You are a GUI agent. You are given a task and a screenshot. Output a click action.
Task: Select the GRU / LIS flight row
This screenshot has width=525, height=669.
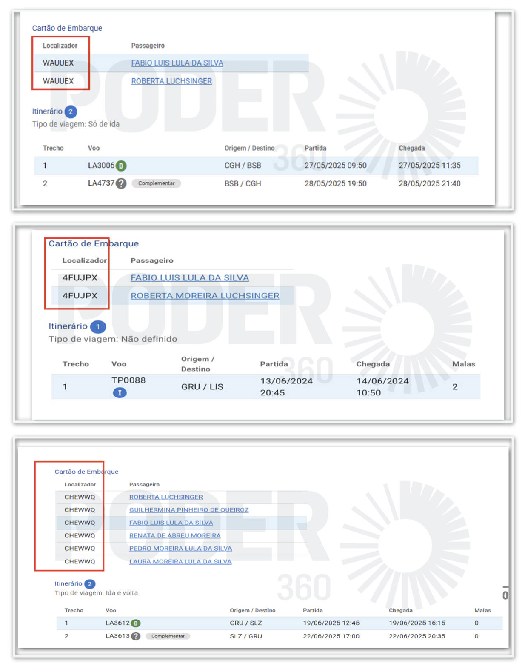(265, 387)
